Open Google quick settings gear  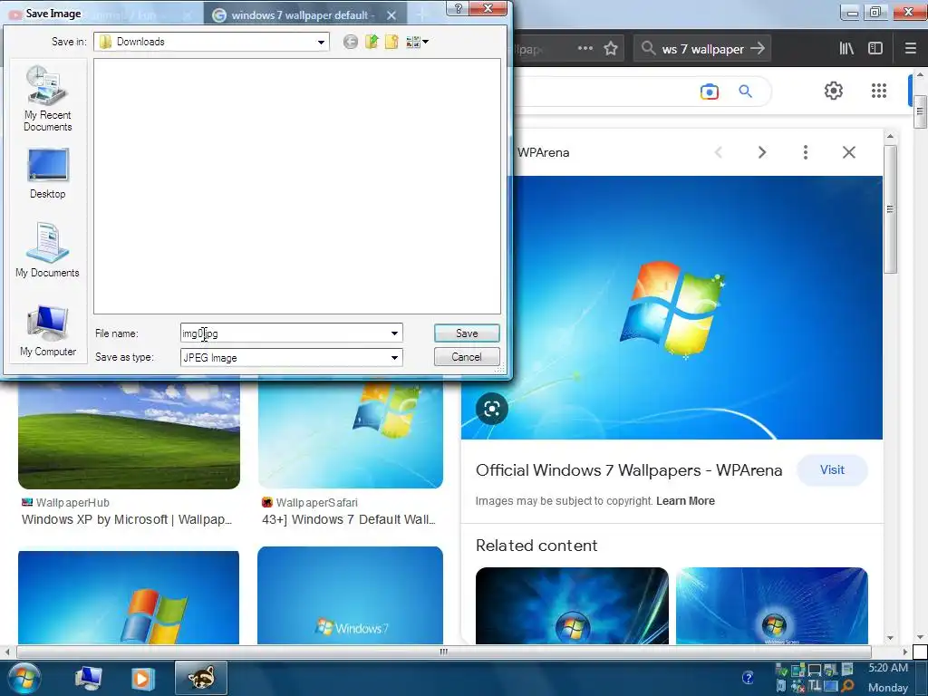tap(834, 91)
